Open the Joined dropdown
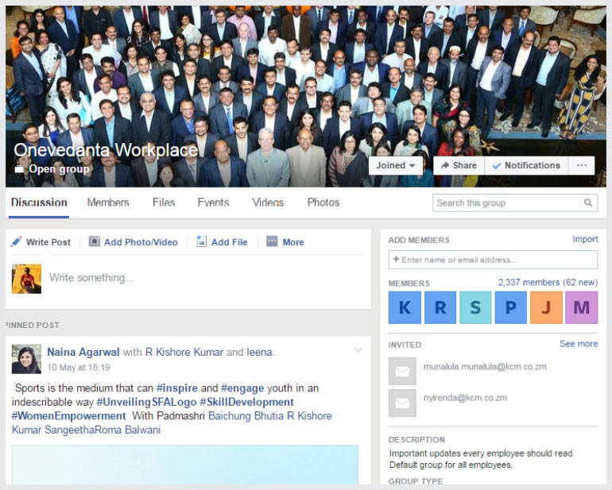Image resolution: width=612 pixels, height=490 pixels. (x=396, y=165)
